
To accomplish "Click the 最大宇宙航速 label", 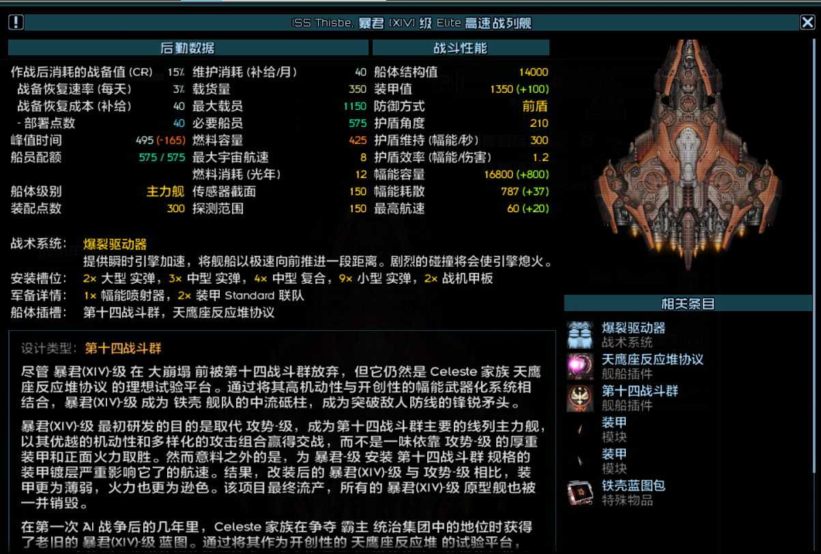I will tap(231, 158).
